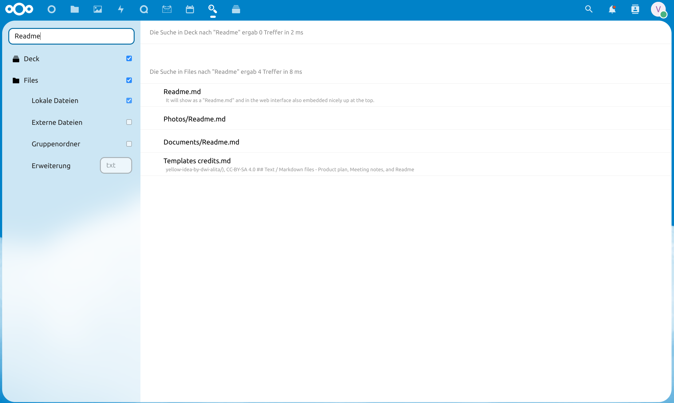Open the Photos app icon
The width and height of the screenshot is (674, 403).
click(98, 9)
